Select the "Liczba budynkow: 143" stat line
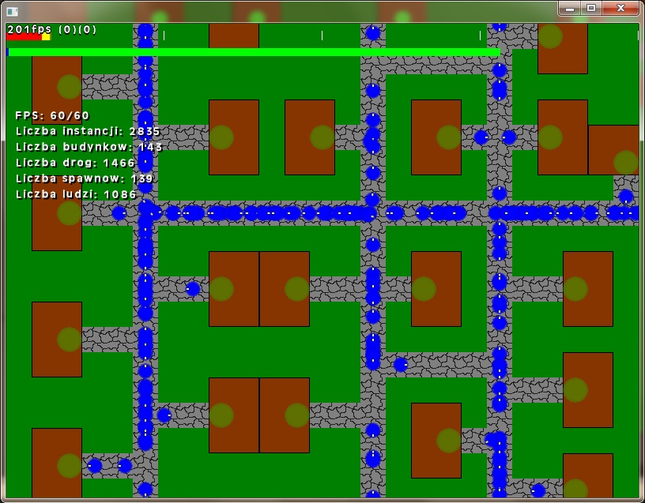This screenshot has width=645, height=503. [89, 147]
